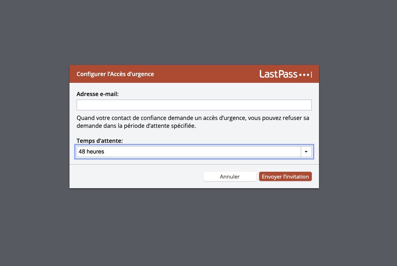This screenshot has width=397, height=266.
Task: Click the LastPass logo in the header
Action: click(285, 74)
